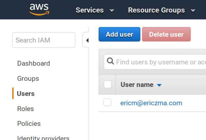This screenshot has width=206, height=140.
Task: Click the User name sort arrow
Action: [159, 85]
